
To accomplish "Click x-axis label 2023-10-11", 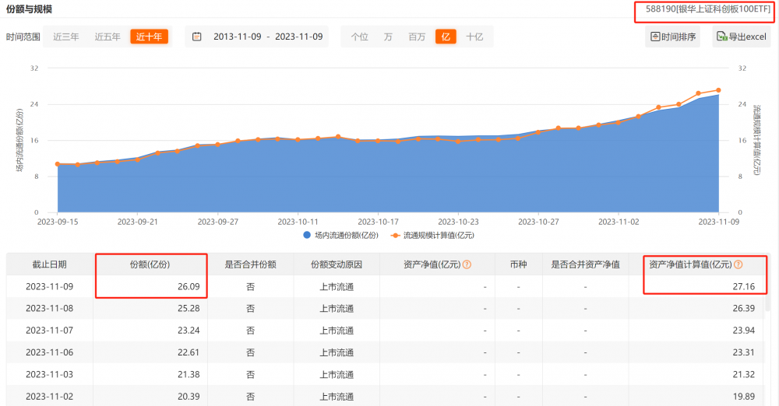I will pyautogui.click(x=298, y=222).
